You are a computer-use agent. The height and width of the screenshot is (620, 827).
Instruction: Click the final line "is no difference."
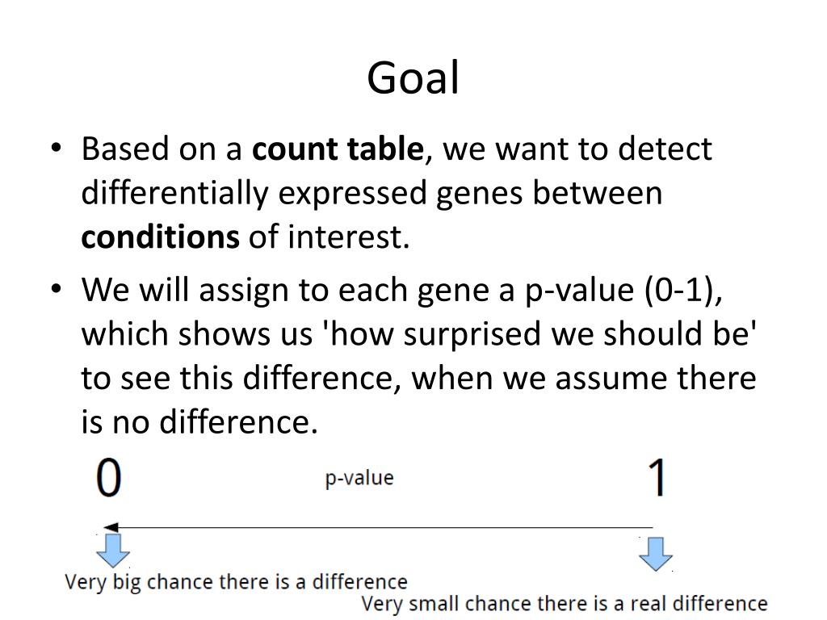tap(199, 421)
